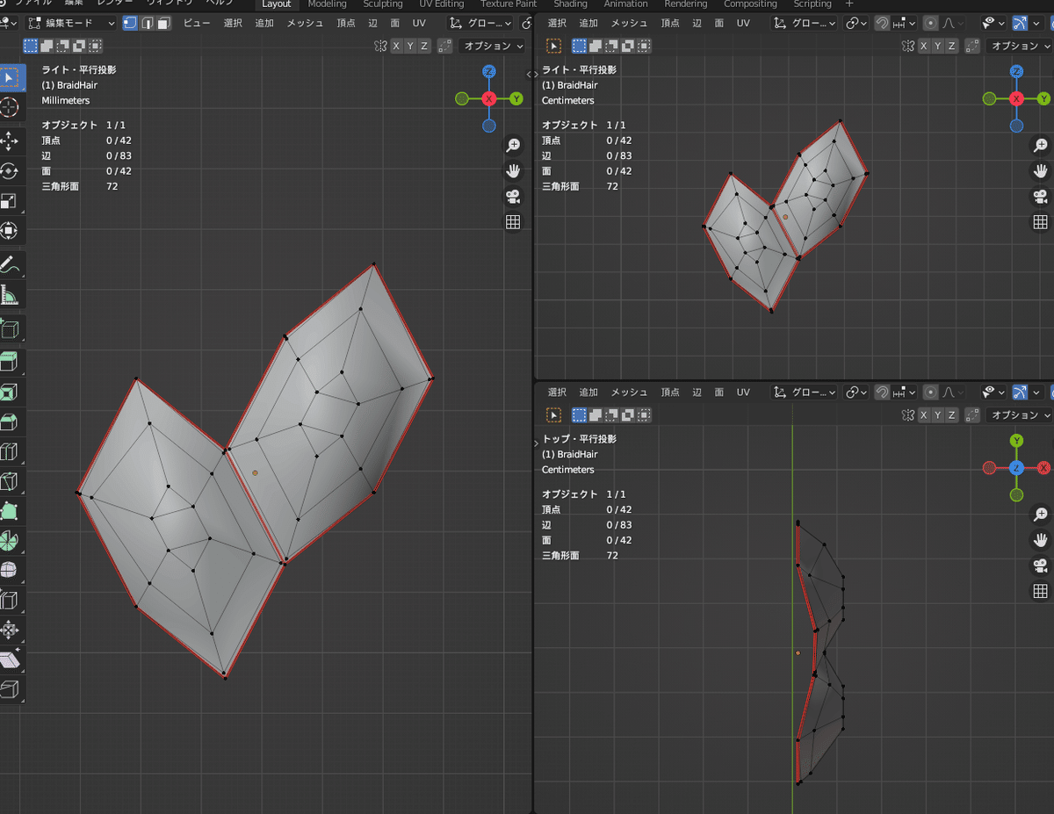The image size is (1054, 814).
Task: Pick the Scale tool
Action: pyautogui.click(x=10, y=201)
